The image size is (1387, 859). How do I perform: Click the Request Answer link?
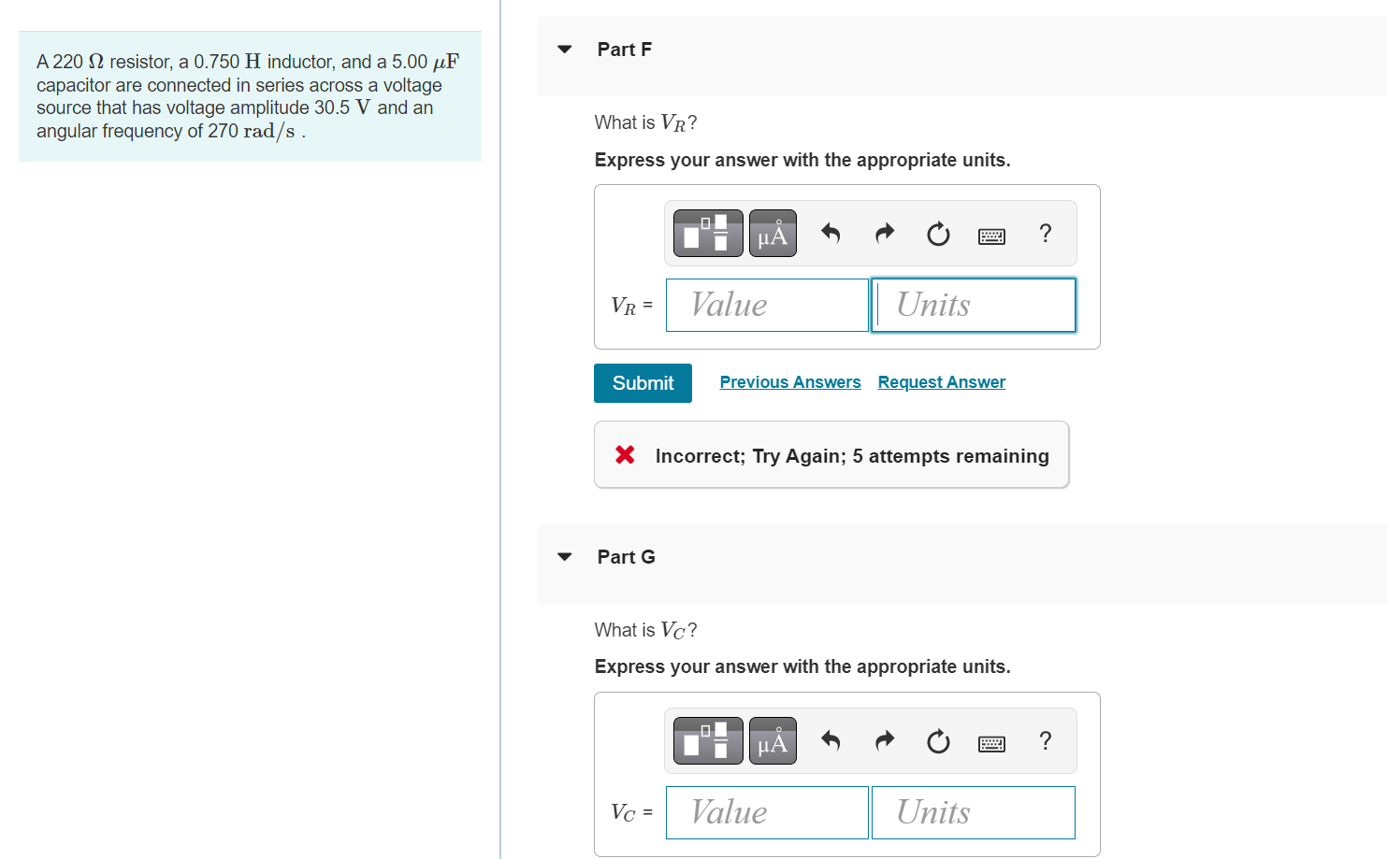coord(942,382)
